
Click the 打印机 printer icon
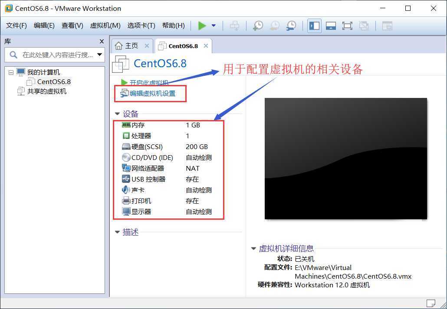tap(126, 201)
